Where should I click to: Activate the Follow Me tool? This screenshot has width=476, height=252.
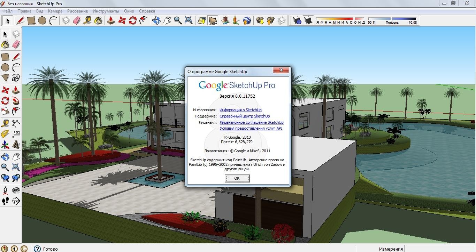[16, 101]
